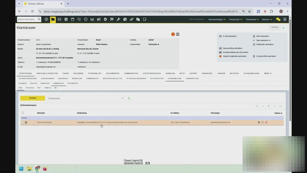This screenshot has height=173, width=307.
Task: Switch to the HYPOTHEEKADVIES tab
Action: [152, 74]
